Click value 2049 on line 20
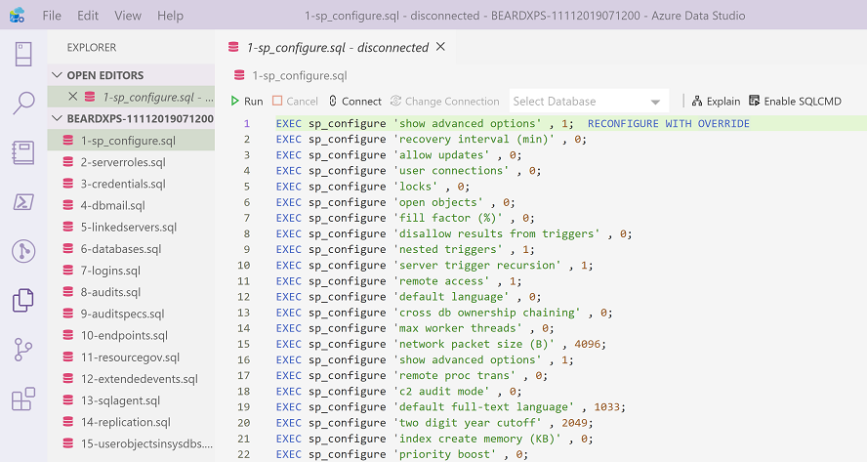Screen dimensions: 867x462 click(574, 423)
